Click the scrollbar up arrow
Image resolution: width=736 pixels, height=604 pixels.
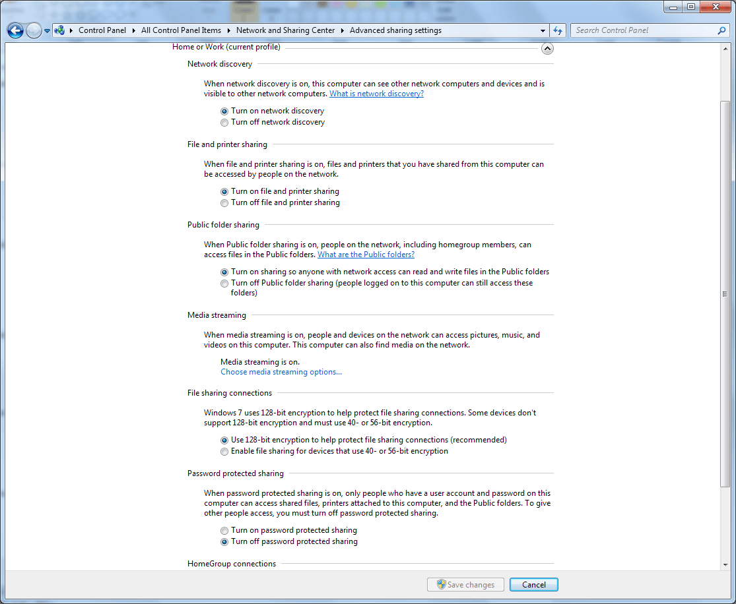(x=725, y=49)
